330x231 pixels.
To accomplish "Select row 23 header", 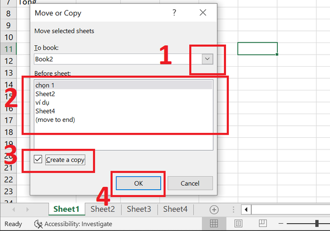I will [x=8, y=191].
